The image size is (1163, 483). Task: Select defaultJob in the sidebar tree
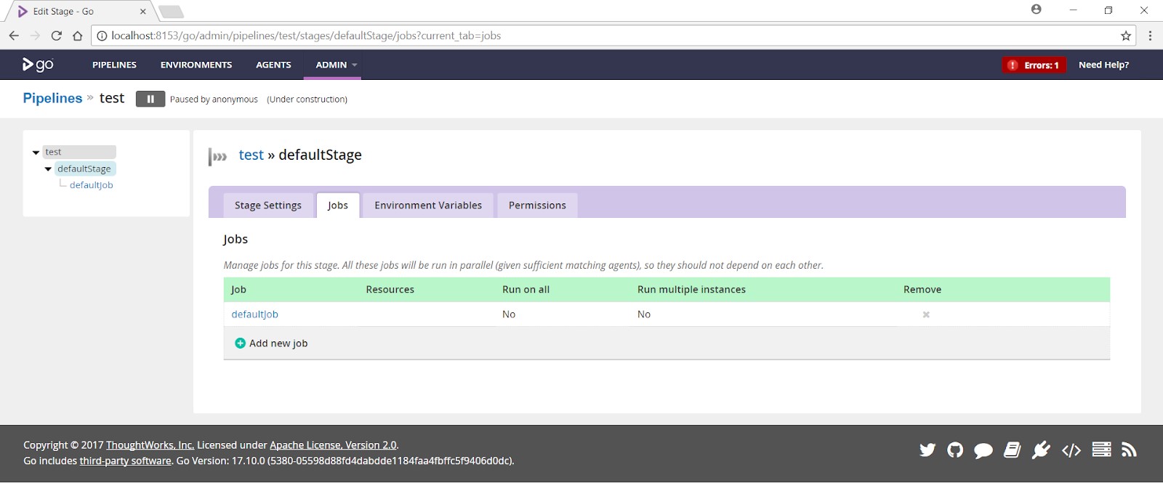[91, 185]
